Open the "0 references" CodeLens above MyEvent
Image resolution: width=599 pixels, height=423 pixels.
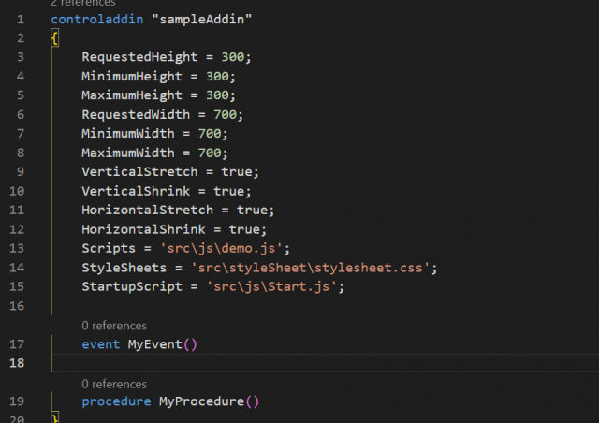113,326
